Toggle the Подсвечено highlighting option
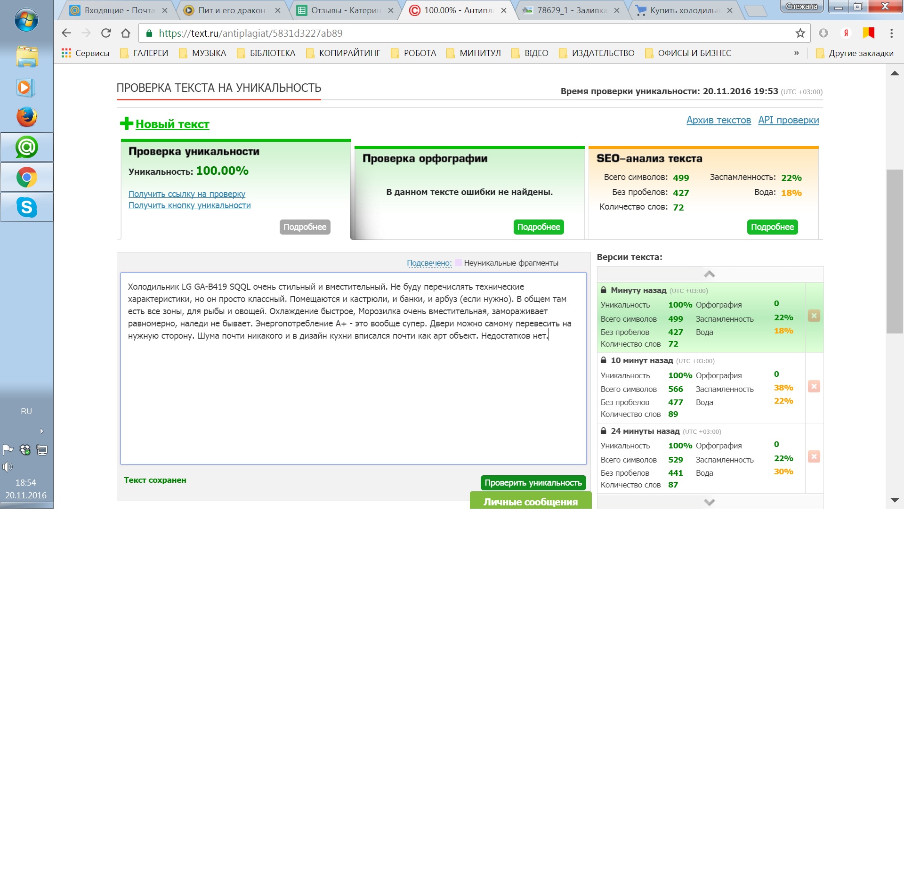 [x=428, y=263]
